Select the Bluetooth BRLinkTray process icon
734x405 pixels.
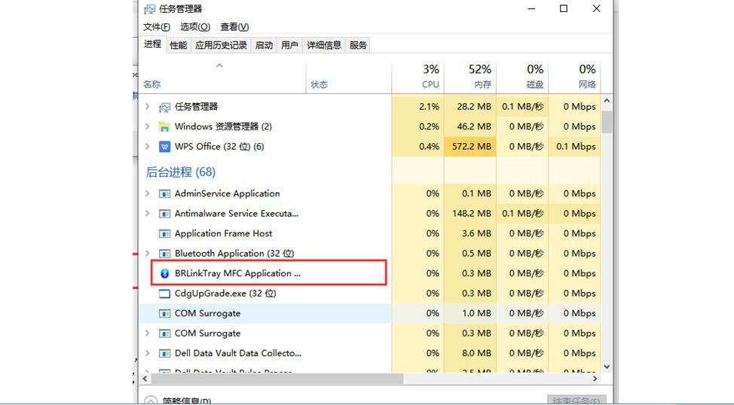164,273
